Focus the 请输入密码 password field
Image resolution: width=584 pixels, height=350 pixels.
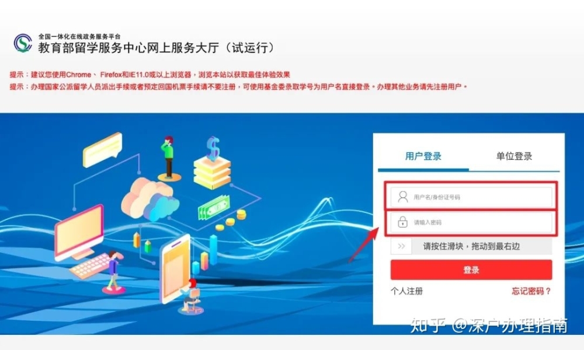click(x=471, y=222)
